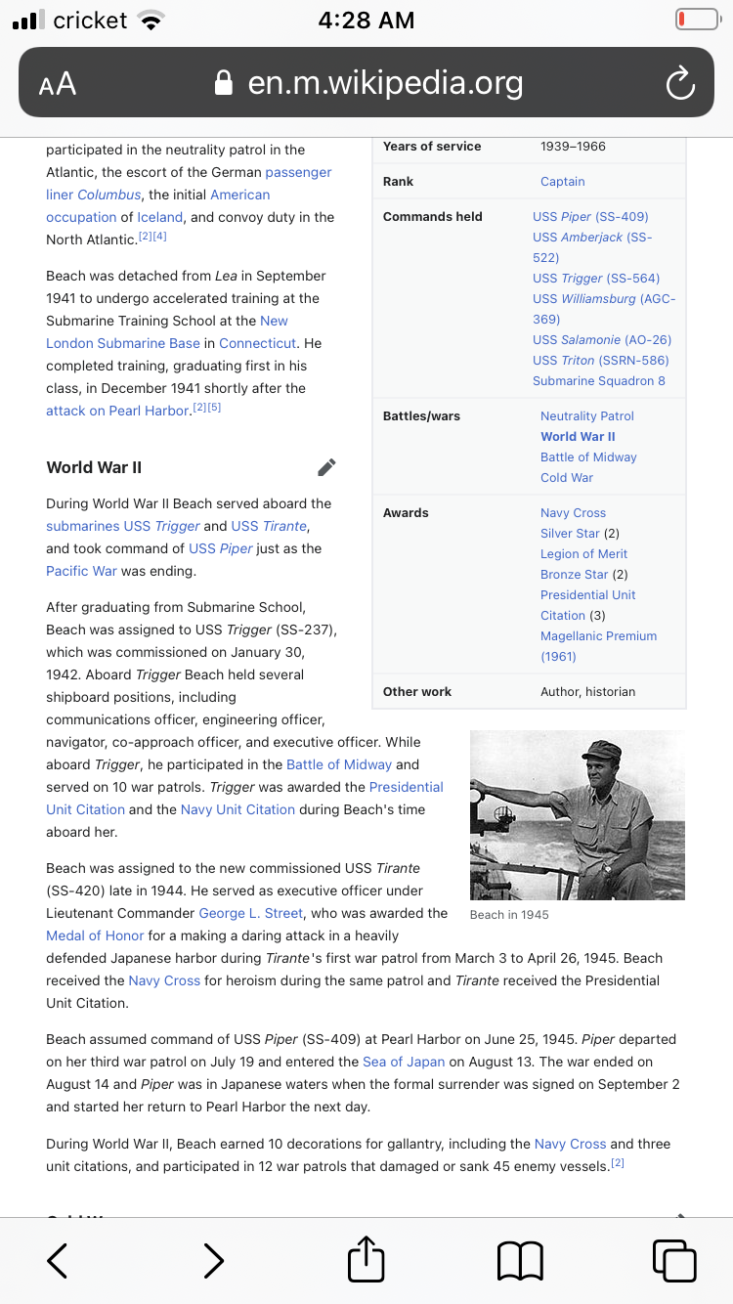Tap the AA reader text size button
The width and height of the screenshot is (733, 1304).
coord(58,84)
